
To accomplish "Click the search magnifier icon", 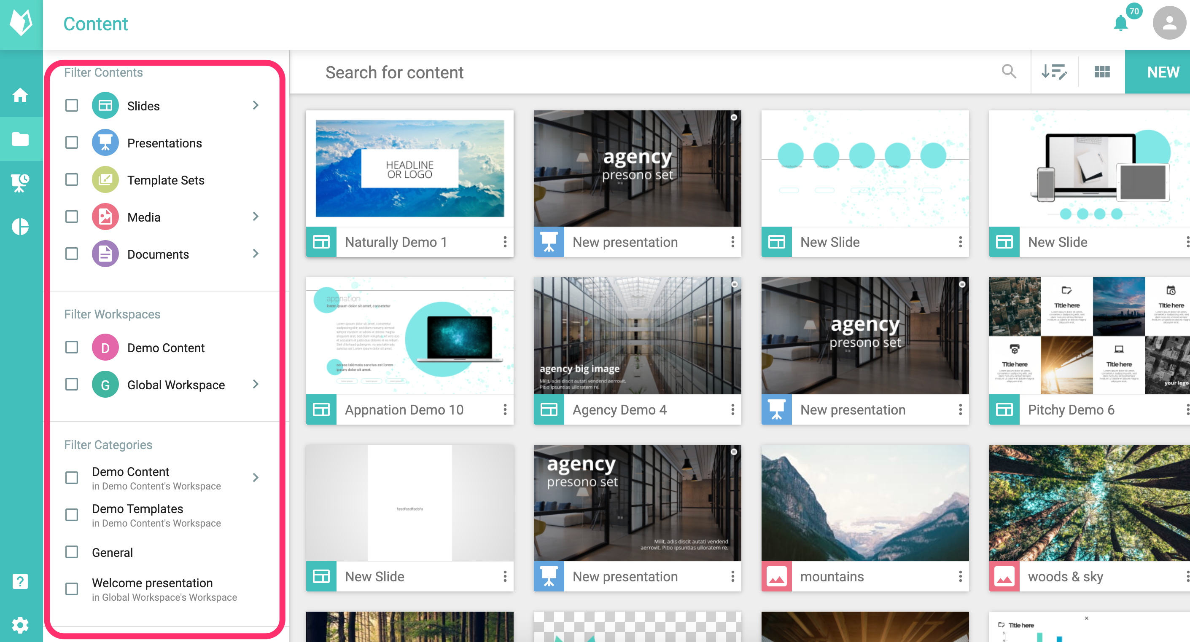I will [x=1009, y=72].
